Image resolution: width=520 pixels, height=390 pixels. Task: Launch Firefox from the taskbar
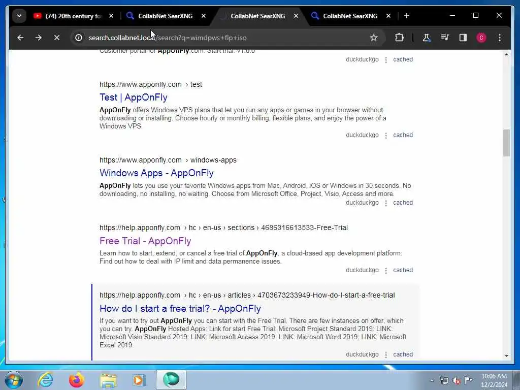[76, 380]
